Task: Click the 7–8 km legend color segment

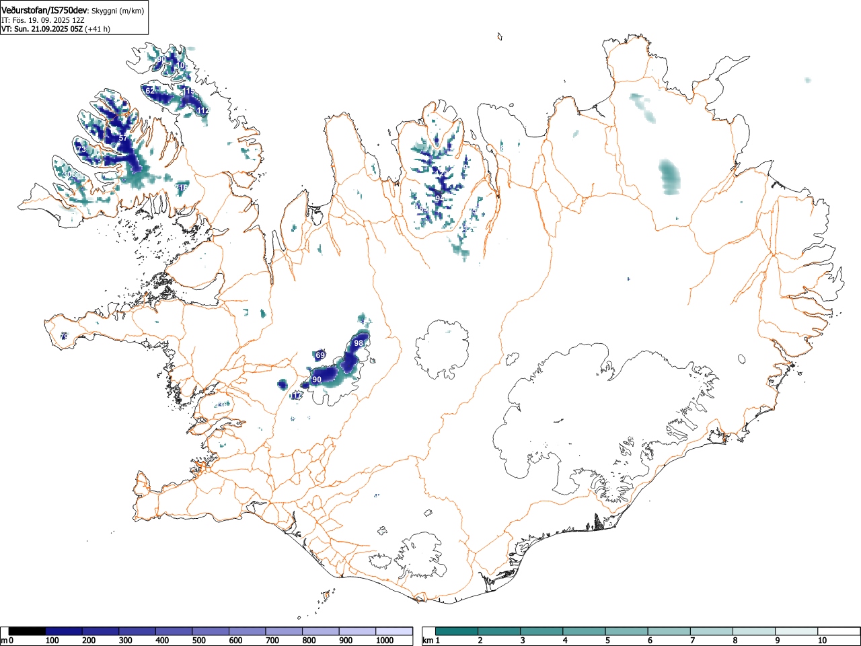Action: click(x=711, y=631)
